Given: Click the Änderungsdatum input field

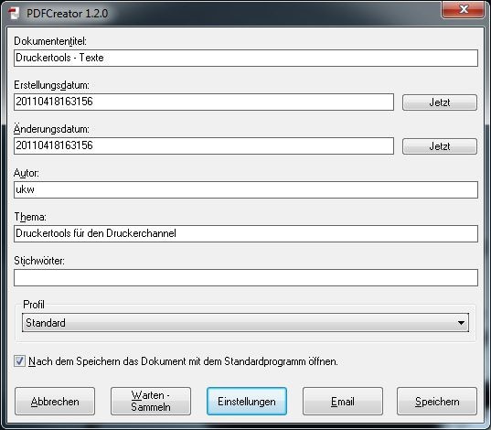Looking at the screenshot, I should click(x=204, y=145).
